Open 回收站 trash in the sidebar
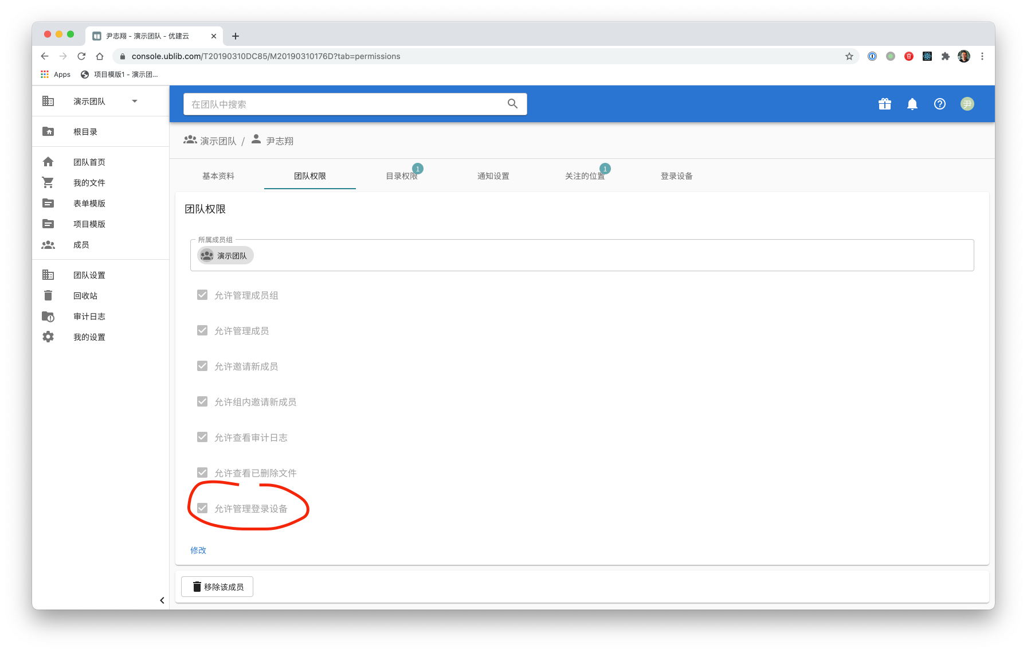The image size is (1027, 652). tap(85, 296)
